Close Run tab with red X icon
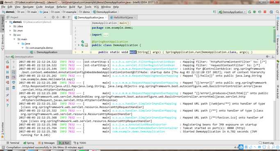This screenshot has width=280, height=151. click(x=7, y=100)
